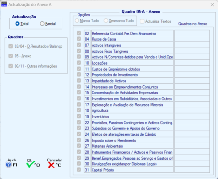Click the text Referencial Contabil.Pre.Dem.Financeiras
The width and height of the screenshot is (218, 179).
coord(124,34)
